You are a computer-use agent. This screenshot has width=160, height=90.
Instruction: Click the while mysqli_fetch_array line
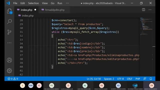pos(85,32)
